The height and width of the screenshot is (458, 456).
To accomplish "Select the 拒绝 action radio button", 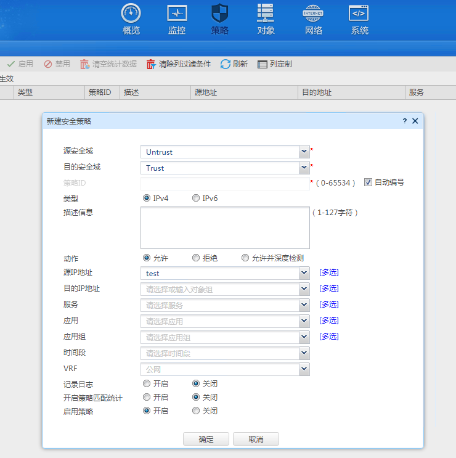I will tap(196, 258).
